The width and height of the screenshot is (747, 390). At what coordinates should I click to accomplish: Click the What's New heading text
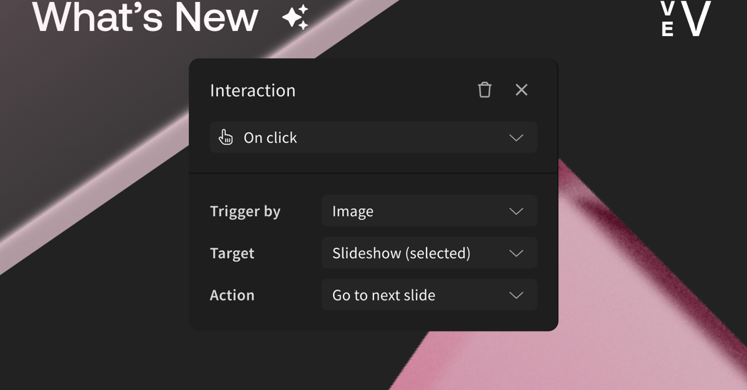click(x=146, y=19)
